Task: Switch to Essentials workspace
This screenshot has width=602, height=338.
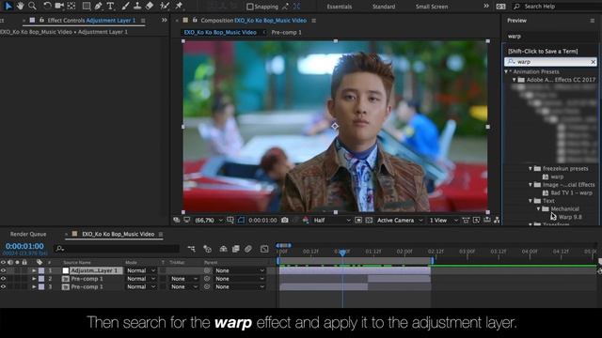Action: coord(339,7)
